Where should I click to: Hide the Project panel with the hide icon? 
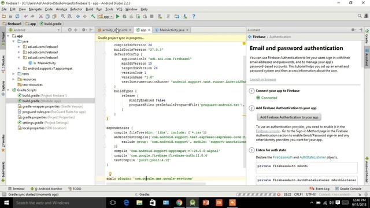(x=91, y=30)
